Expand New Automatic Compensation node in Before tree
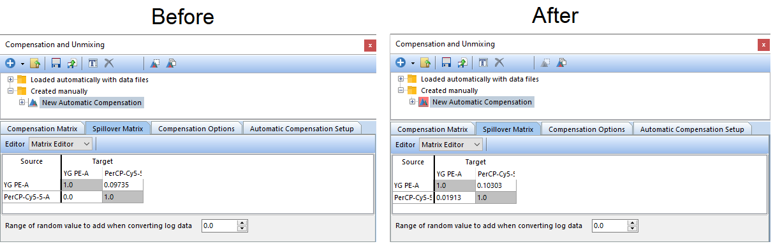The height and width of the screenshot is (244, 773). (22, 102)
